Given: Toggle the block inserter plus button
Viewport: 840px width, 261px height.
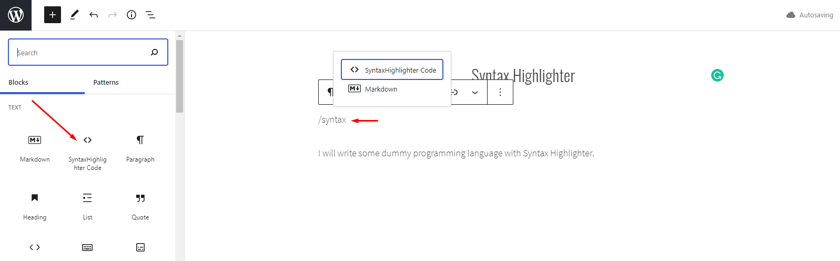Looking at the screenshot, I should (x=53, y=15).
